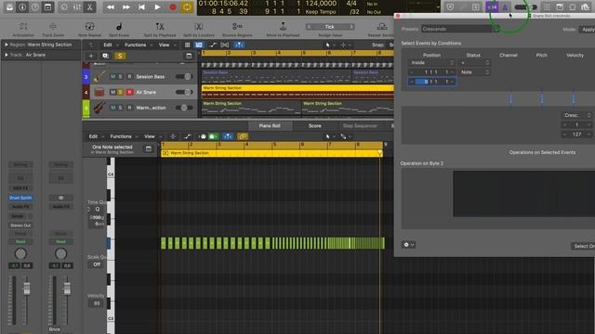Open the Velocity operation Cresc. dropdown
The image size is (595, 334).
click(576, 115)
